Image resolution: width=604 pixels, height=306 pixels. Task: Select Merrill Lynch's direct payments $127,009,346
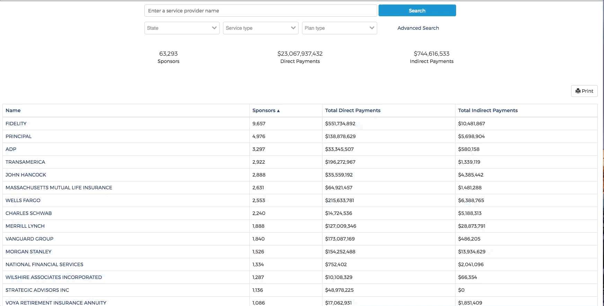tap(340, 226)
